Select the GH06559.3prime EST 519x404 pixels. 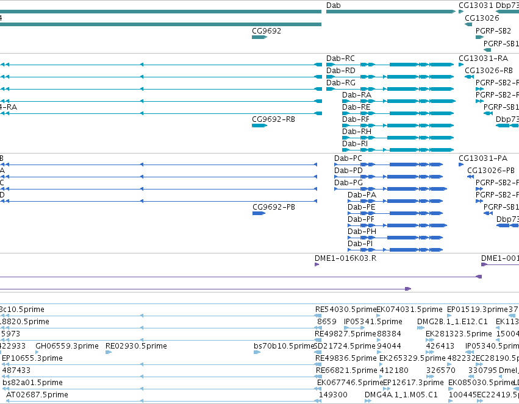(x=38, y=352)
